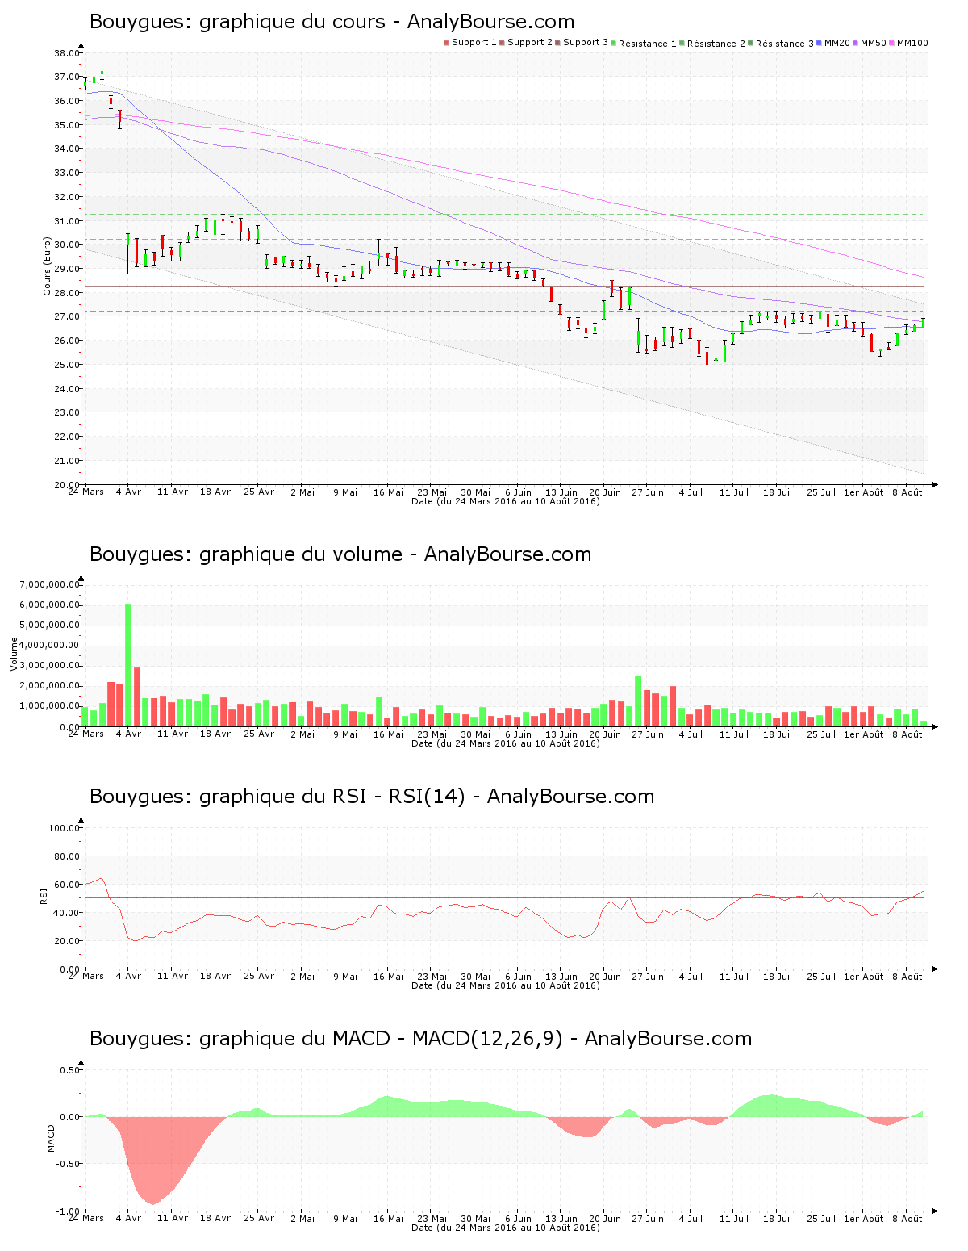The image size is (968, 1251).
Task: Click '16 Mai' on the RSI chart axis
Action: point(388,976)
